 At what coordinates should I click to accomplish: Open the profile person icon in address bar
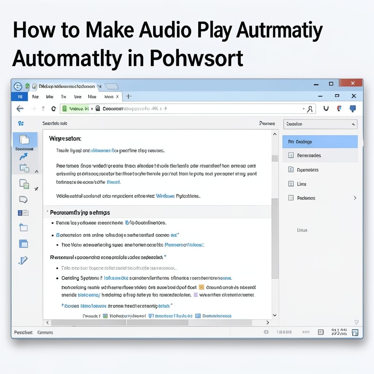tap(310, 109)
